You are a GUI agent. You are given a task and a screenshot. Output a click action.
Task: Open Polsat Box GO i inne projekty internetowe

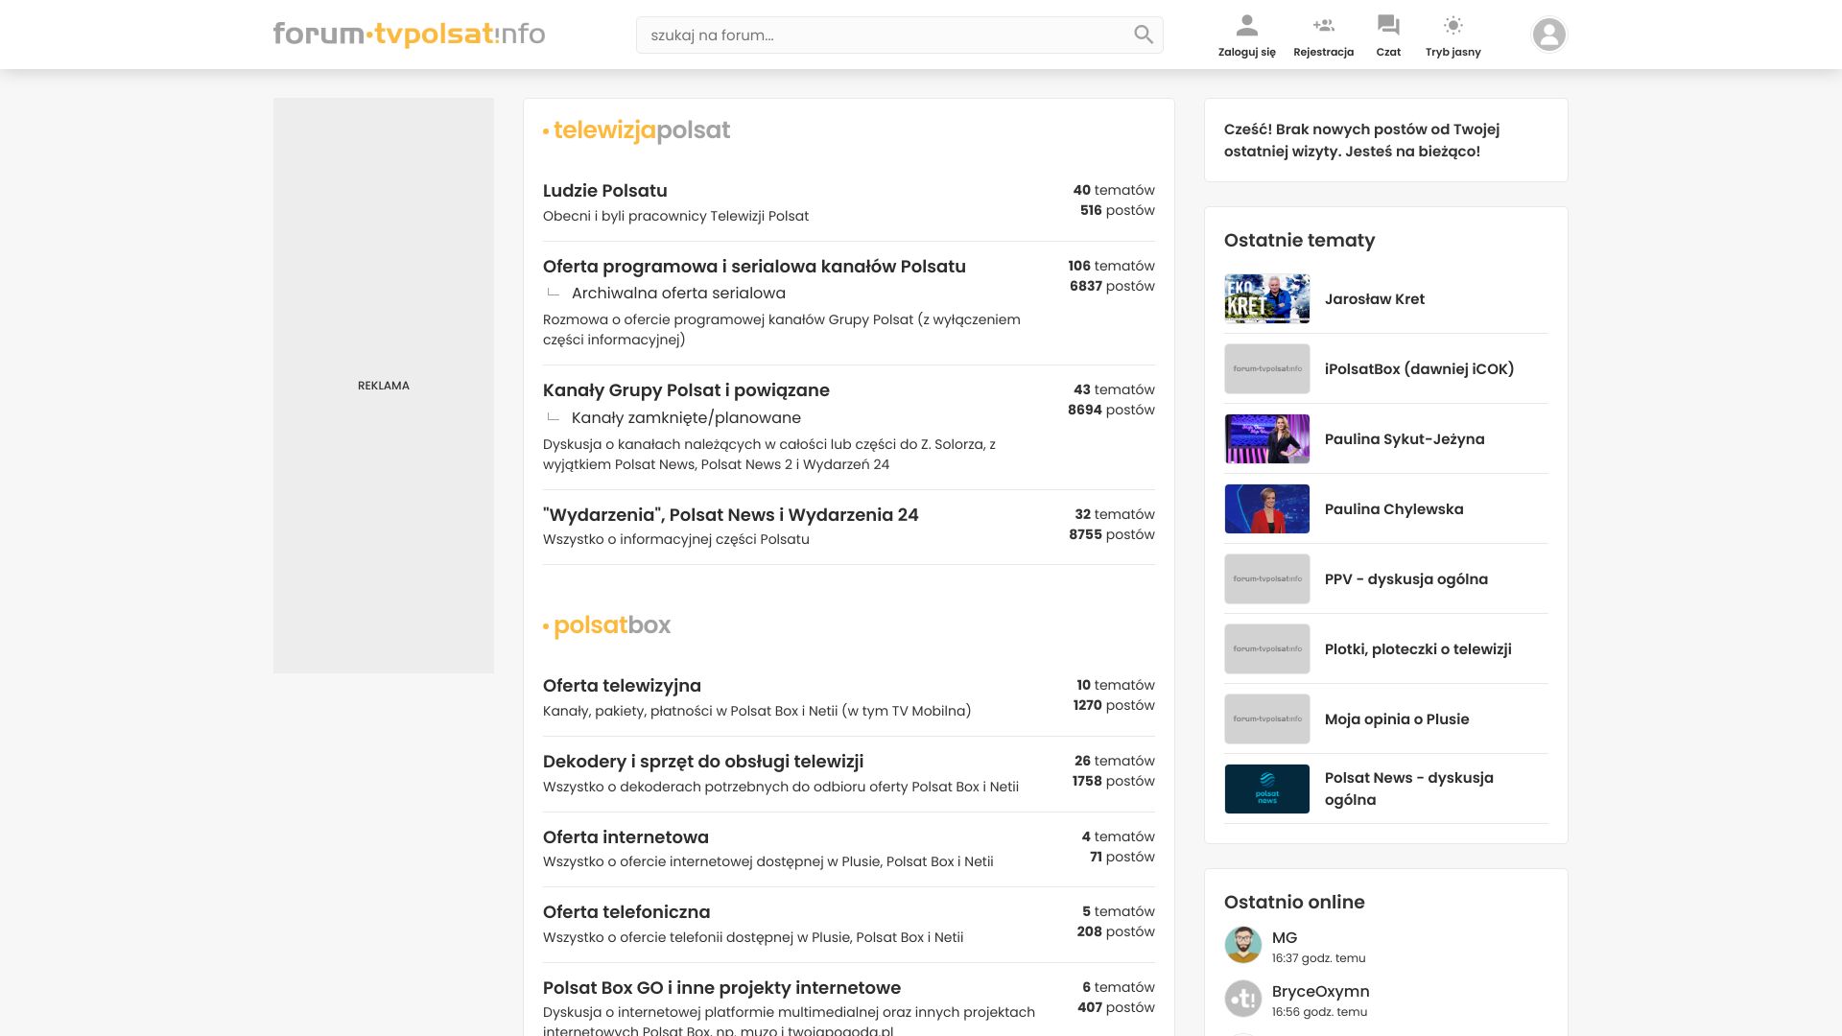(721, 988)
